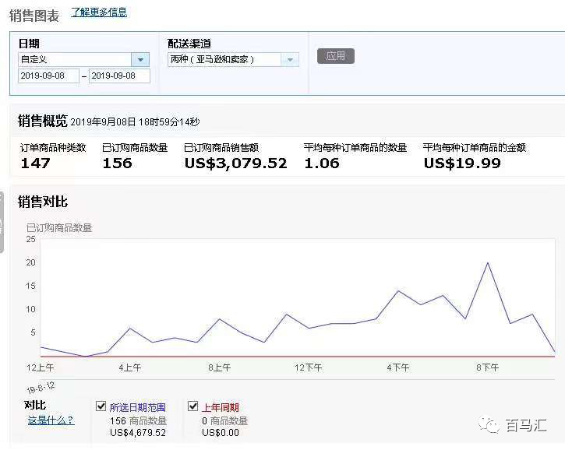This screenshot has width=565, height=450.
Task: Select the 自定义 date preset box
Action: point(75,60)
